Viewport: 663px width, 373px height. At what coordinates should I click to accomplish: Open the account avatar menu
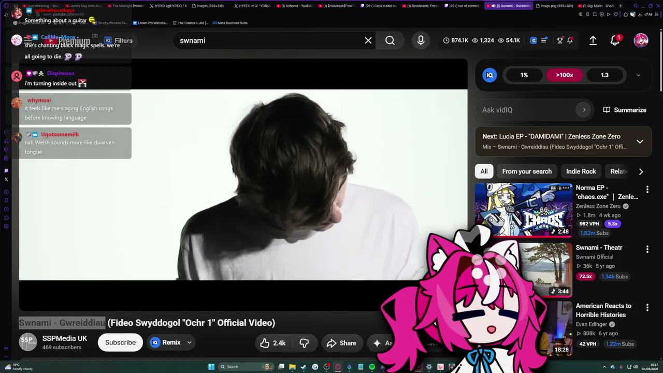641,40
